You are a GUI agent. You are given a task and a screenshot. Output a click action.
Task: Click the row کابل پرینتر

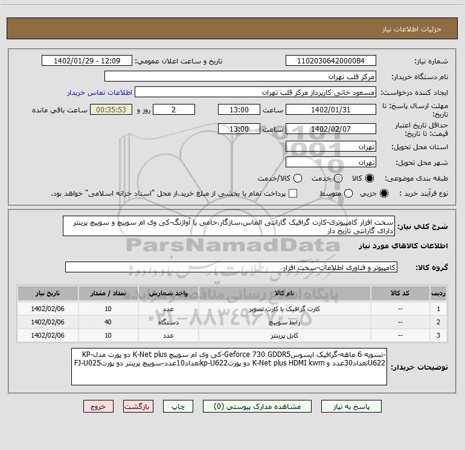click(232, 335)
